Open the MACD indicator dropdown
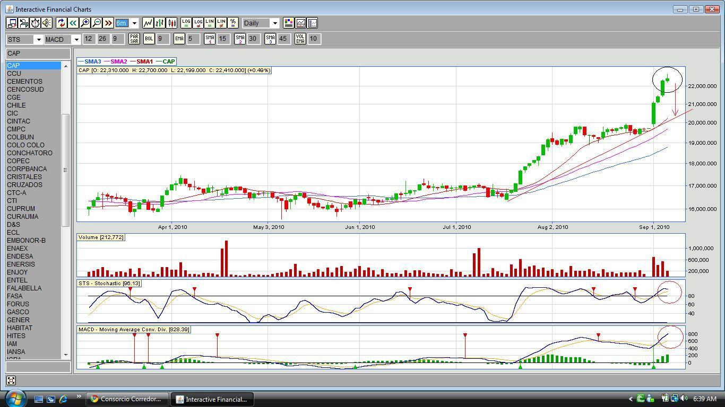This screenshot has width=725, height=407. pos(76,39)
